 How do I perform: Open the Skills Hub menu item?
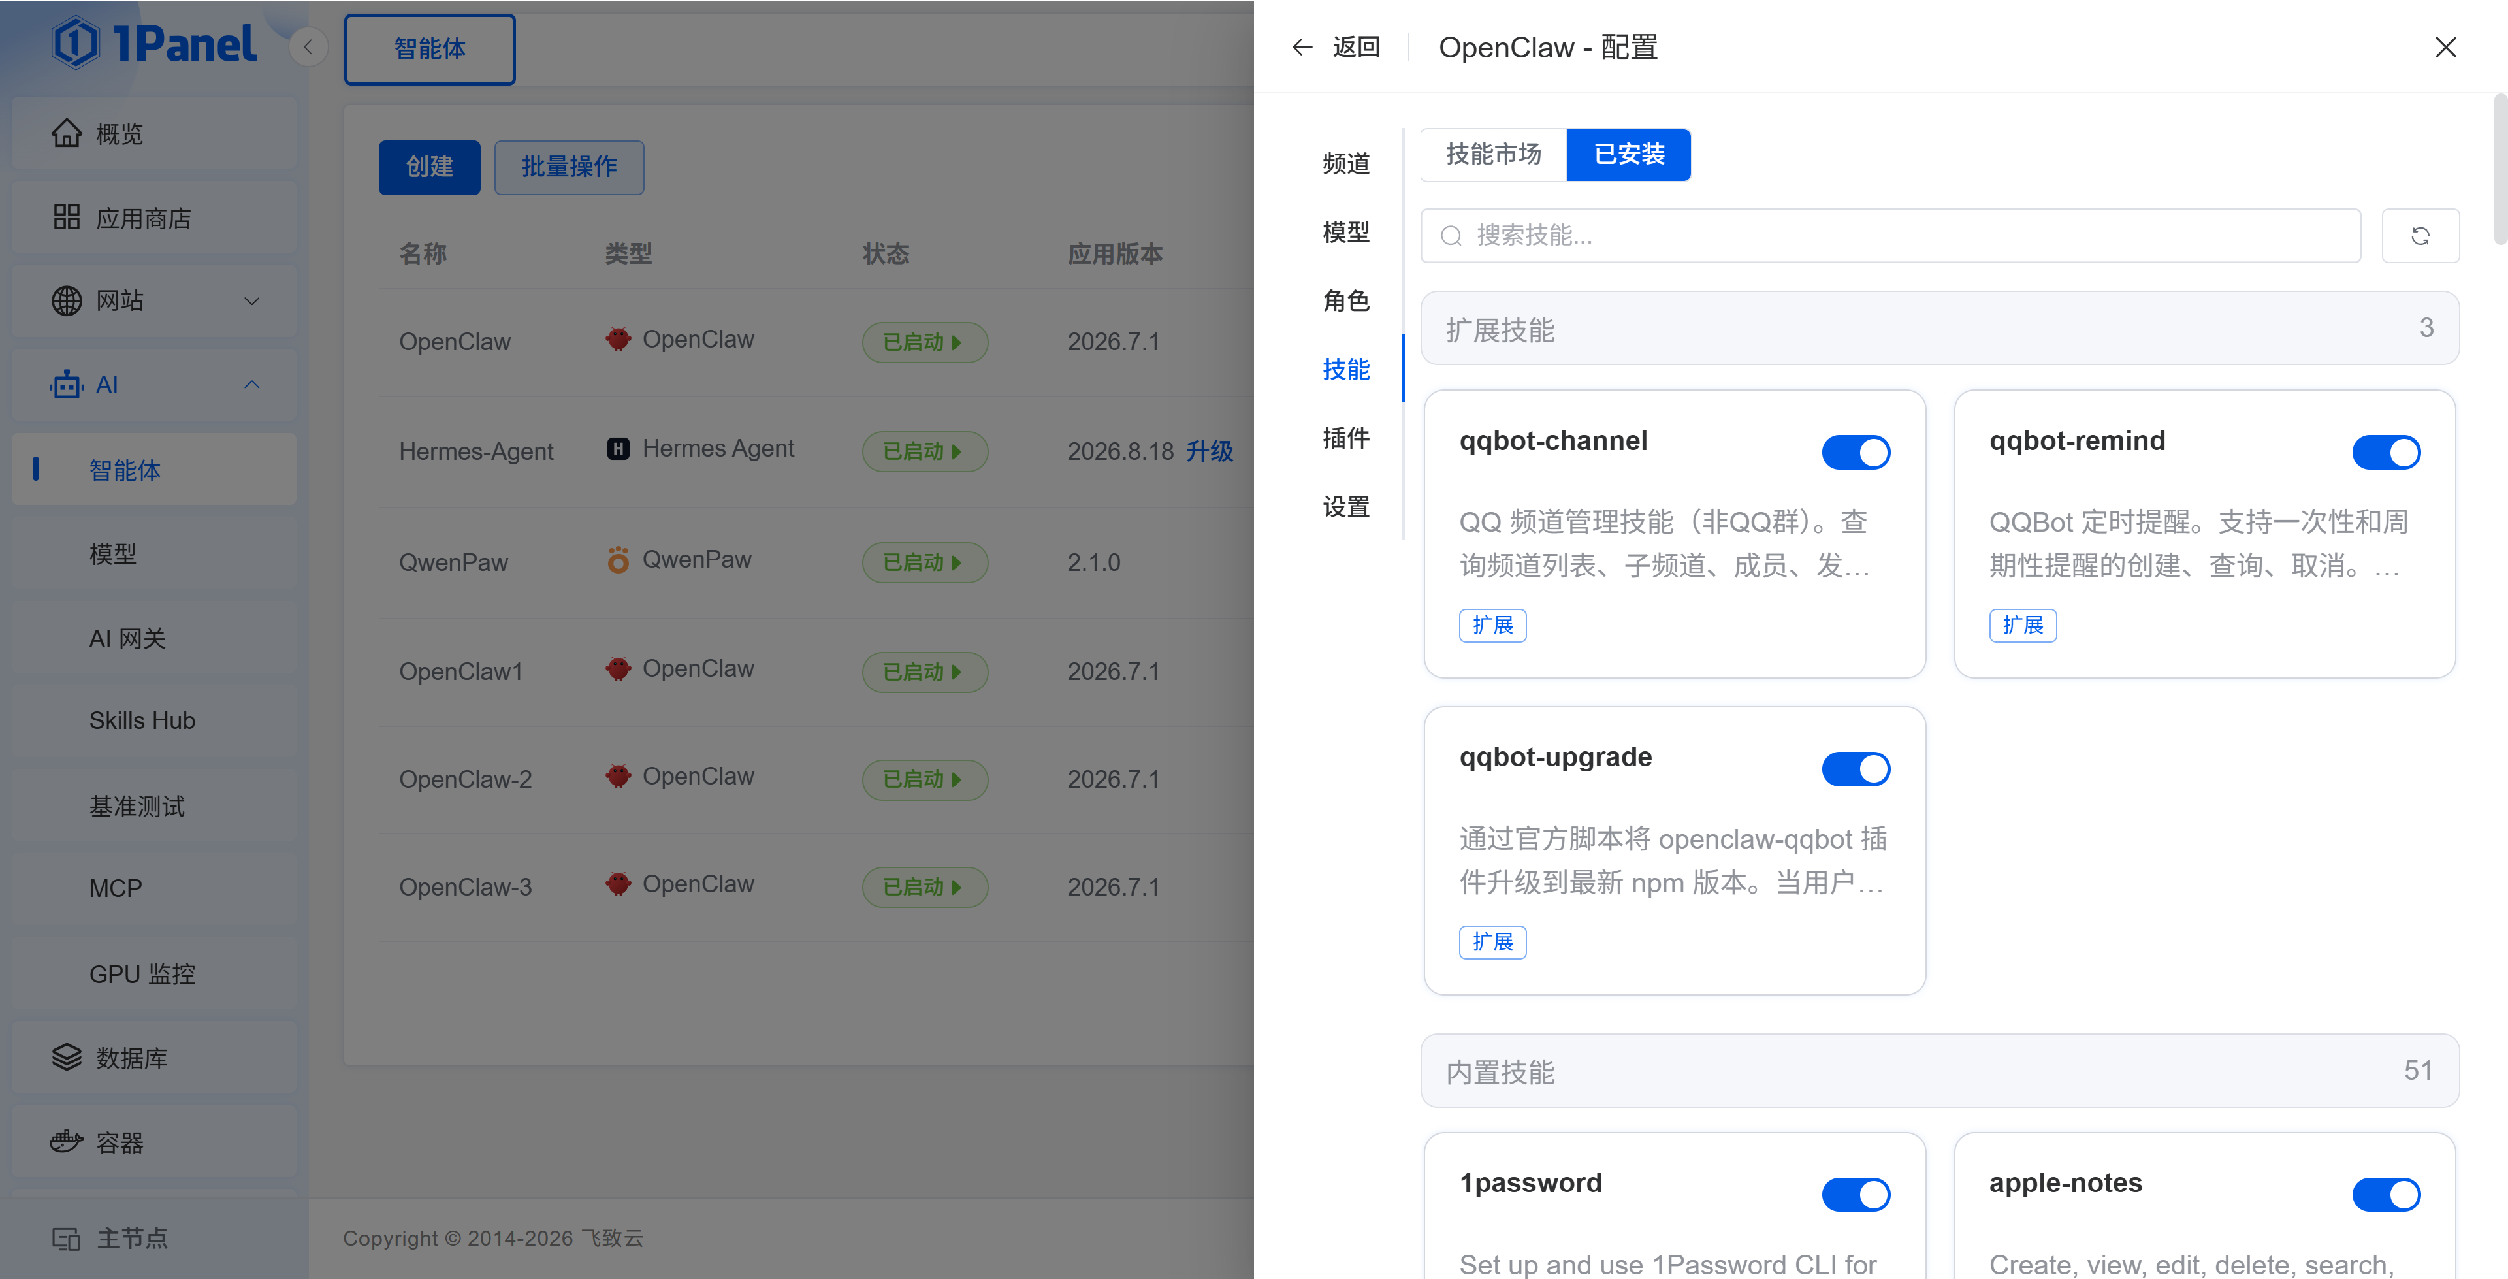point(155,721)
